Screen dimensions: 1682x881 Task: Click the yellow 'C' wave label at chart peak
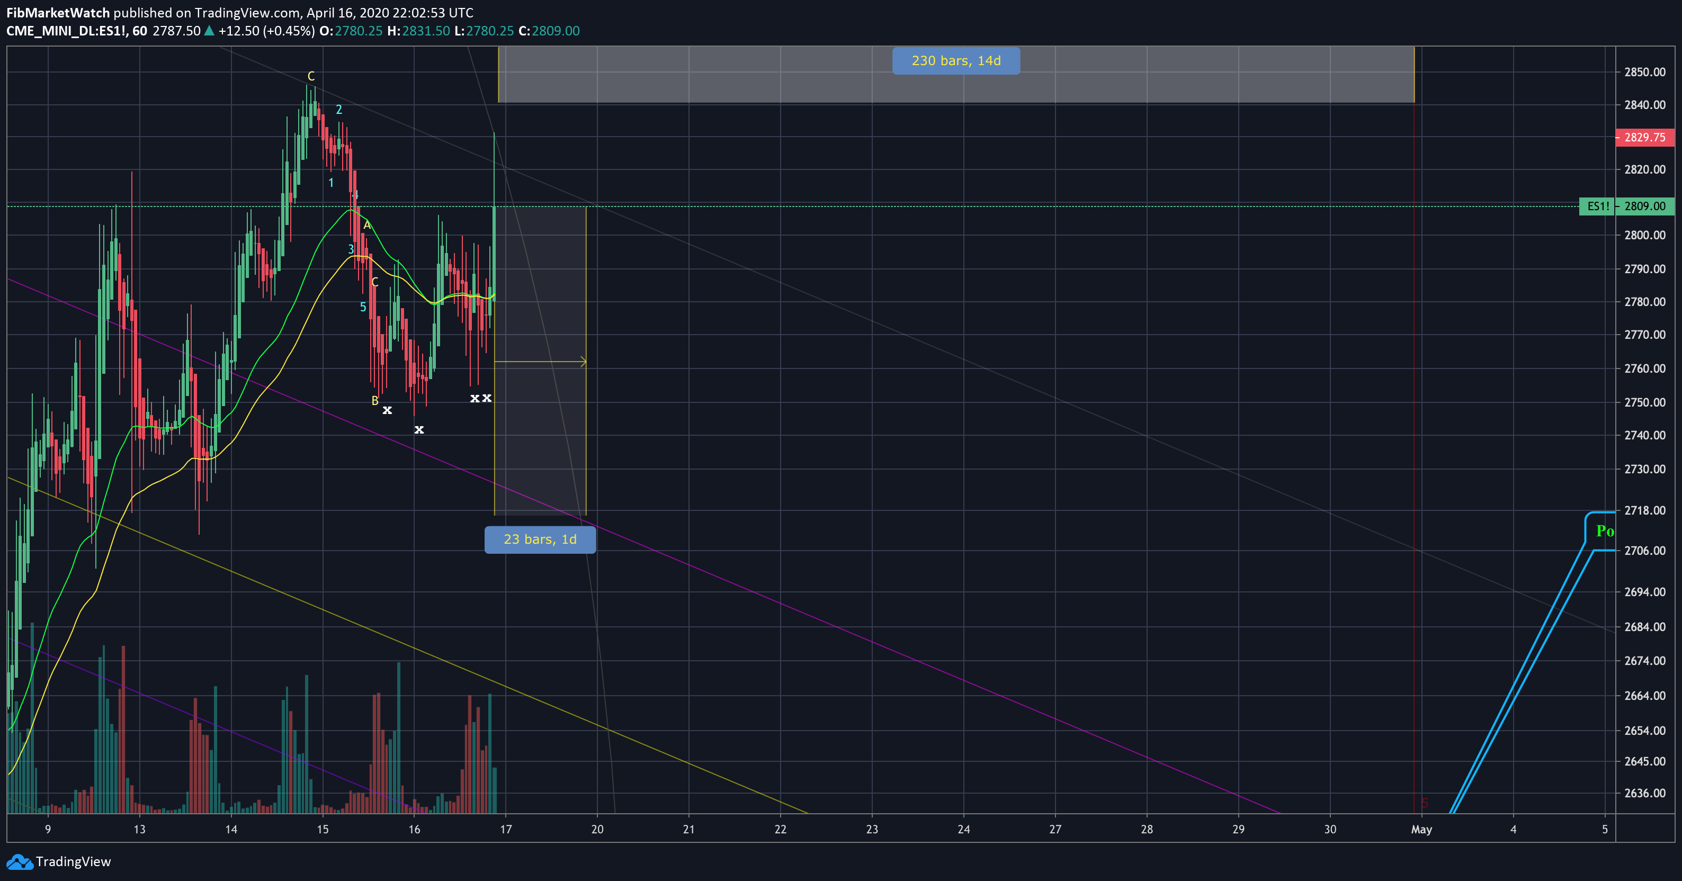(x=311, y=76)
